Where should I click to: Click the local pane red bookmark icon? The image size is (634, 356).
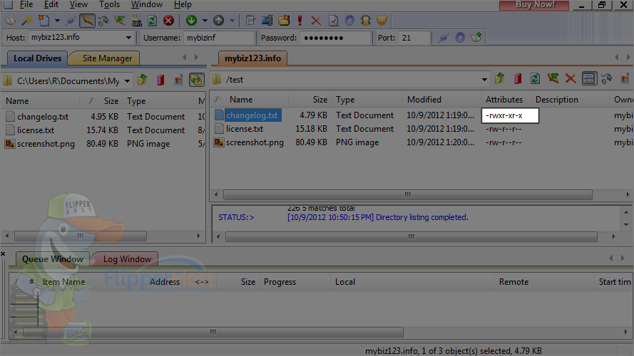(160, 80)
